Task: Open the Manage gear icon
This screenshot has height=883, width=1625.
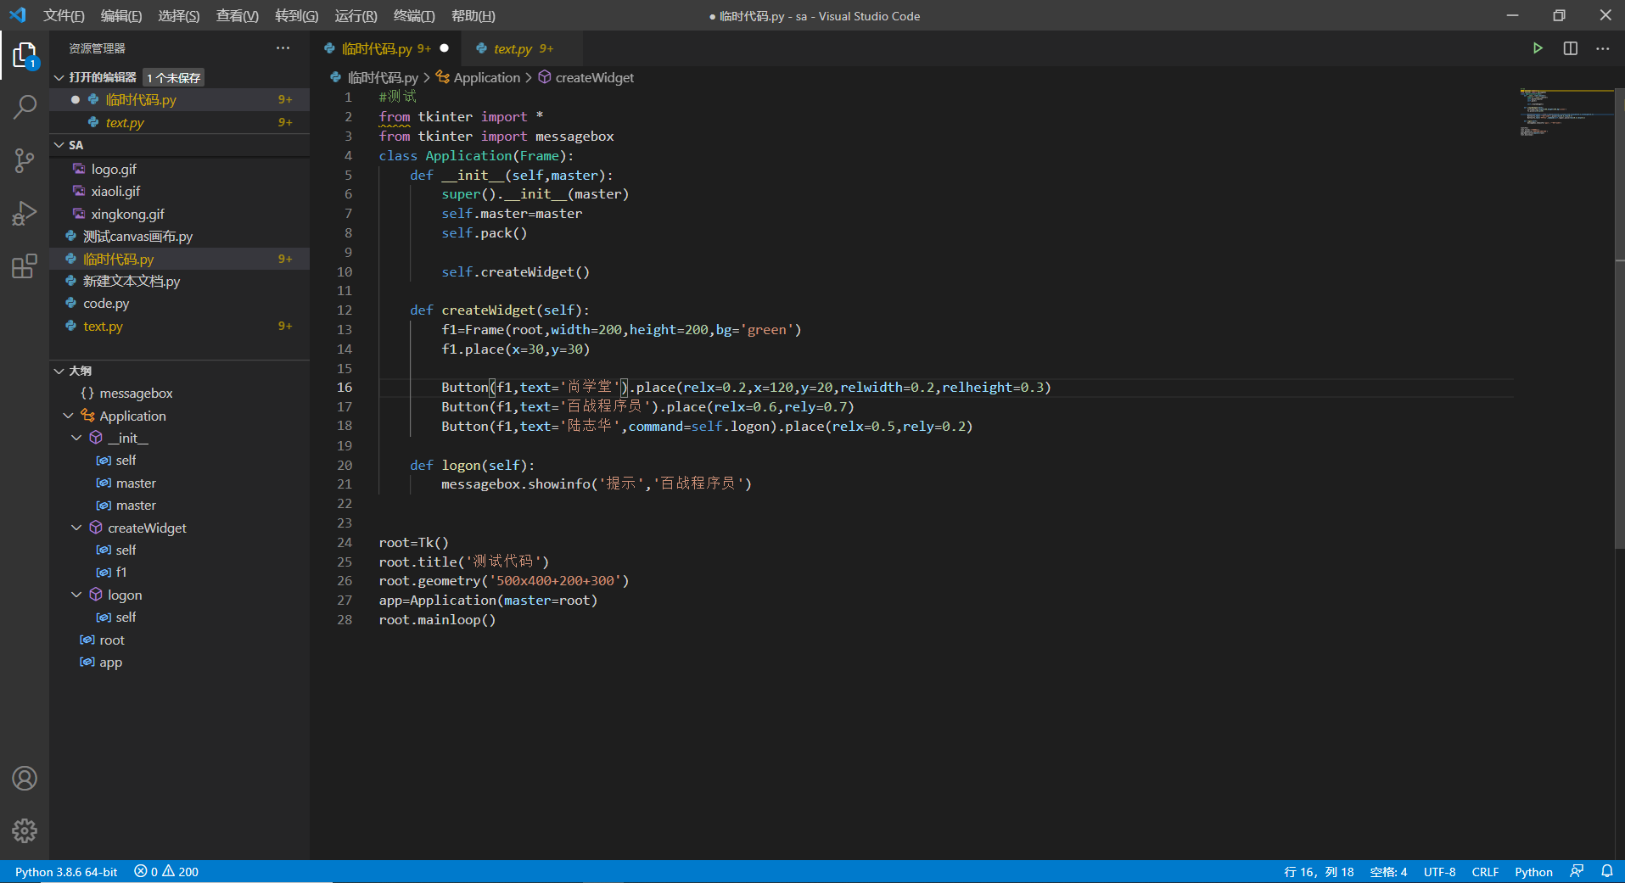Action: click(x=25, y=830)
